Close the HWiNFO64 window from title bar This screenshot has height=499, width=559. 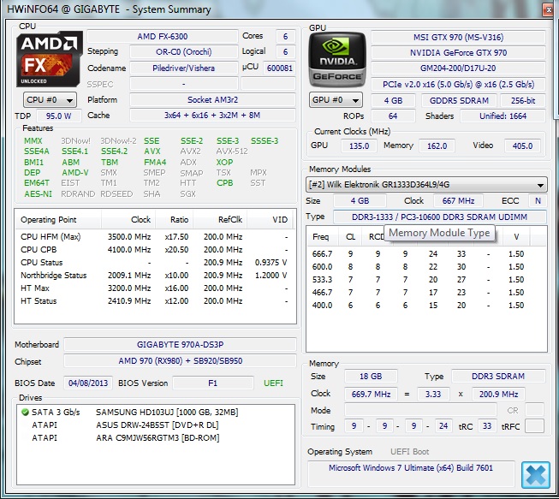click(x=549, y=9)
